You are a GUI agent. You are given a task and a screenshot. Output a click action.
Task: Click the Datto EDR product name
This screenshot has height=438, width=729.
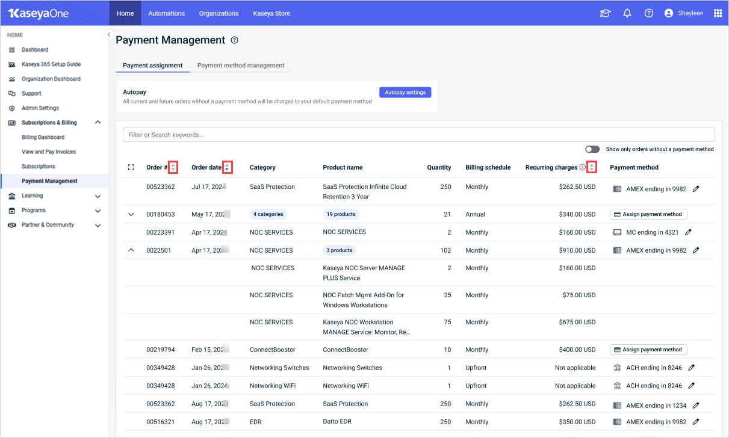click(337, 422)
